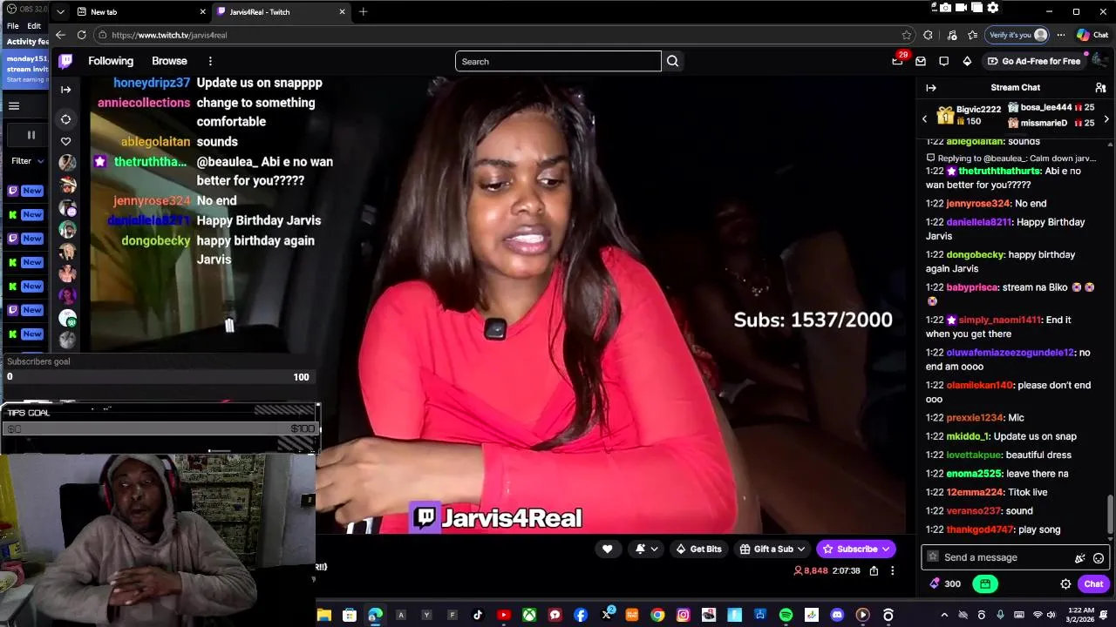Share the stream via upload icon
This screenshot has width=1116, height=627.
pyautogui.click(x=874, y=571)
